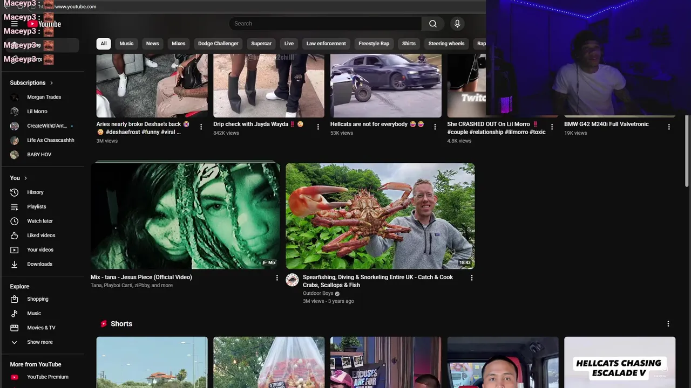The image size is (691, 388).
Task: Open Lil Morro channel avatar
Action: (15, 112)
